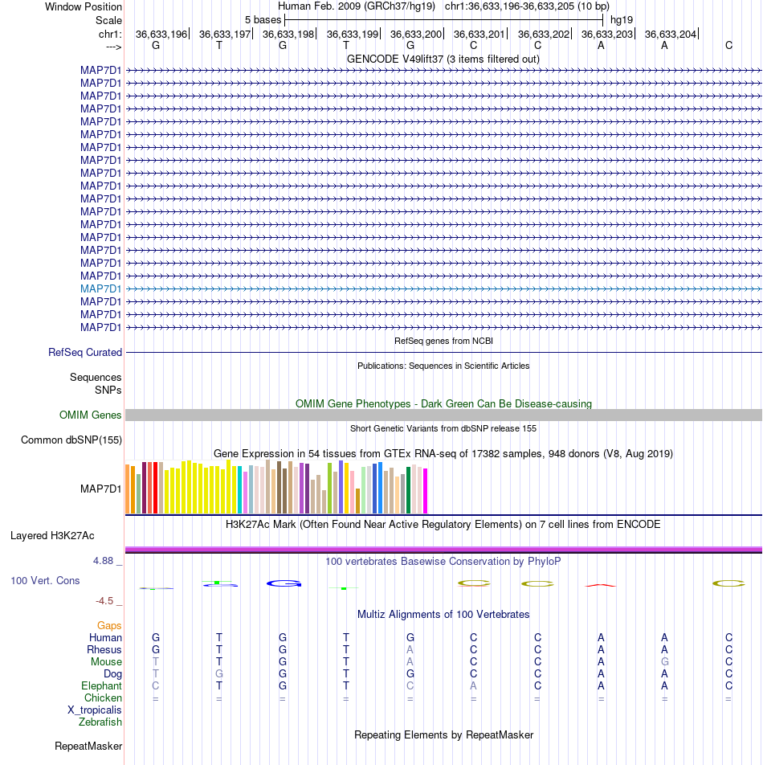The image size is (763, 765).
Task: Click the -4.5 PhyloP lower scale value
Action: point(104,600)
